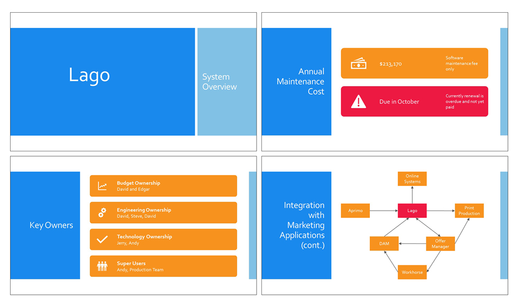Click the DAM diagram box
518x307 pixels.
point(384,243)
